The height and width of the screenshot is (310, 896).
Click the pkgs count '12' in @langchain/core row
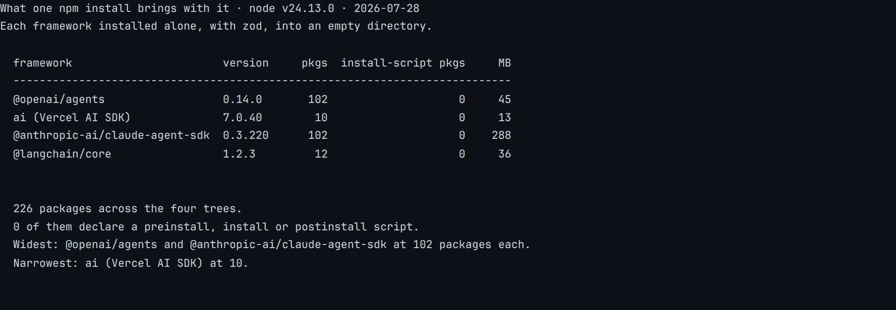321,154
